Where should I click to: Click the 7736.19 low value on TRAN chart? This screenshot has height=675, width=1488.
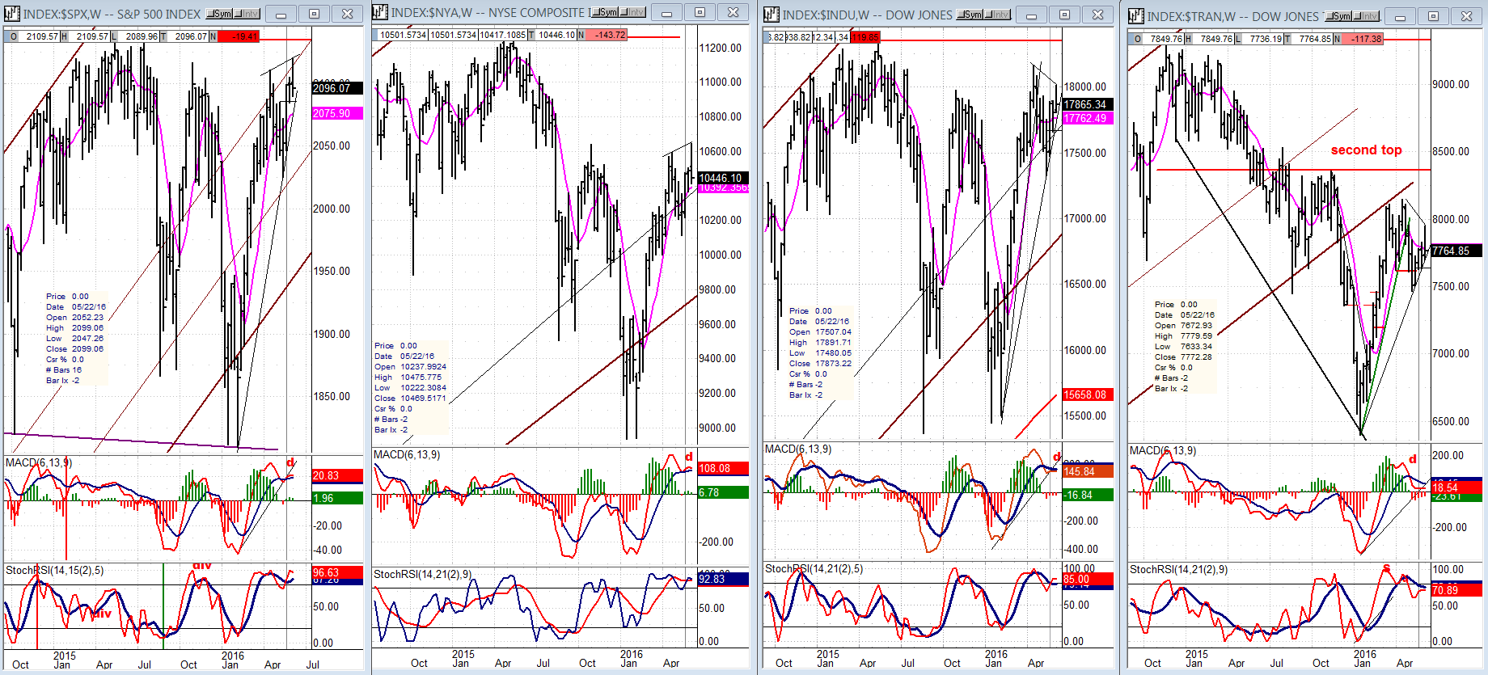point(1266,39)
